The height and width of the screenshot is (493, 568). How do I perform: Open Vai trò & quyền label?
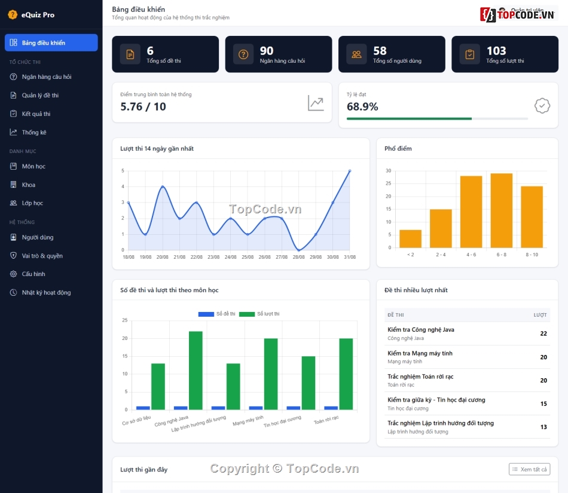pyautogui.click(x=42, y=256)
